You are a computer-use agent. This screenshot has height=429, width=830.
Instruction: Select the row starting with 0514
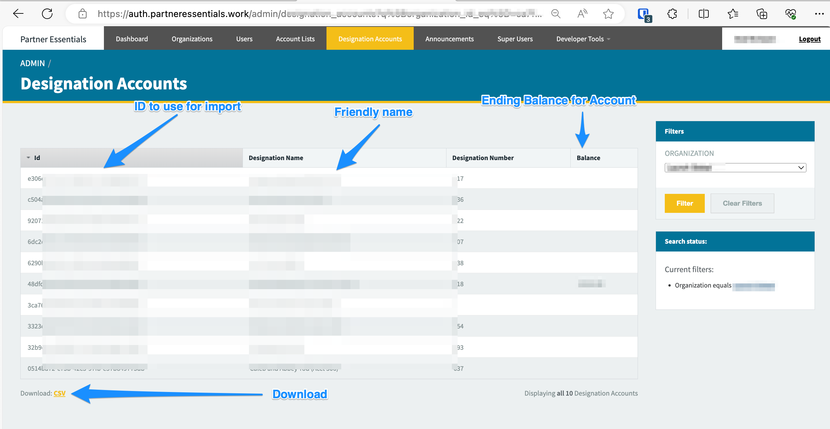pyautogui.click(x=329, y=368)
